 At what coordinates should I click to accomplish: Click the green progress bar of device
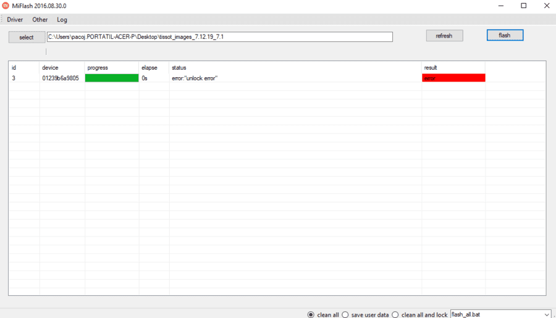point(112,78)
